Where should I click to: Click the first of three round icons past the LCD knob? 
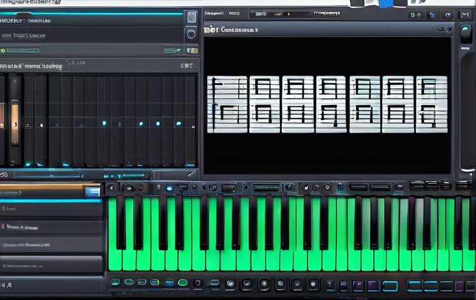pyautogui.click(x=306, y=187)
